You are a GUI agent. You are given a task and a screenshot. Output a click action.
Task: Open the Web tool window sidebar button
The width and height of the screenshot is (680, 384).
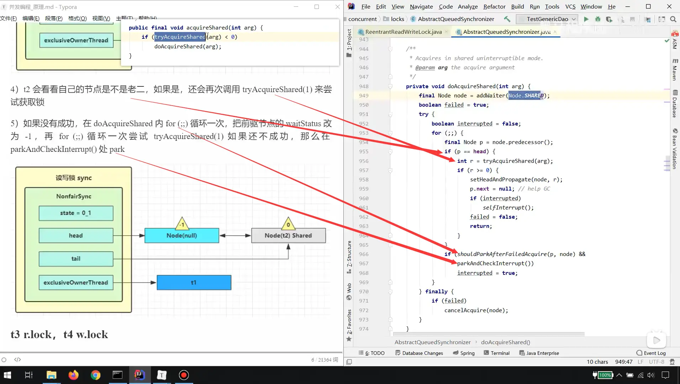[x=349, y=291]
